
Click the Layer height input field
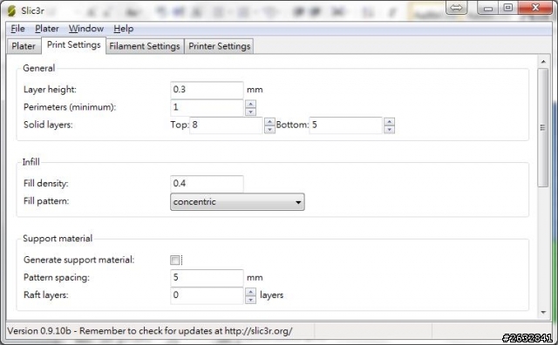coord(207,90)
